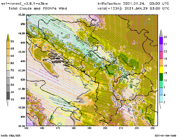This screenshot has height=137, width=181.
Task: Click the '21E' longitude label
Action: [x=121, y=128]
